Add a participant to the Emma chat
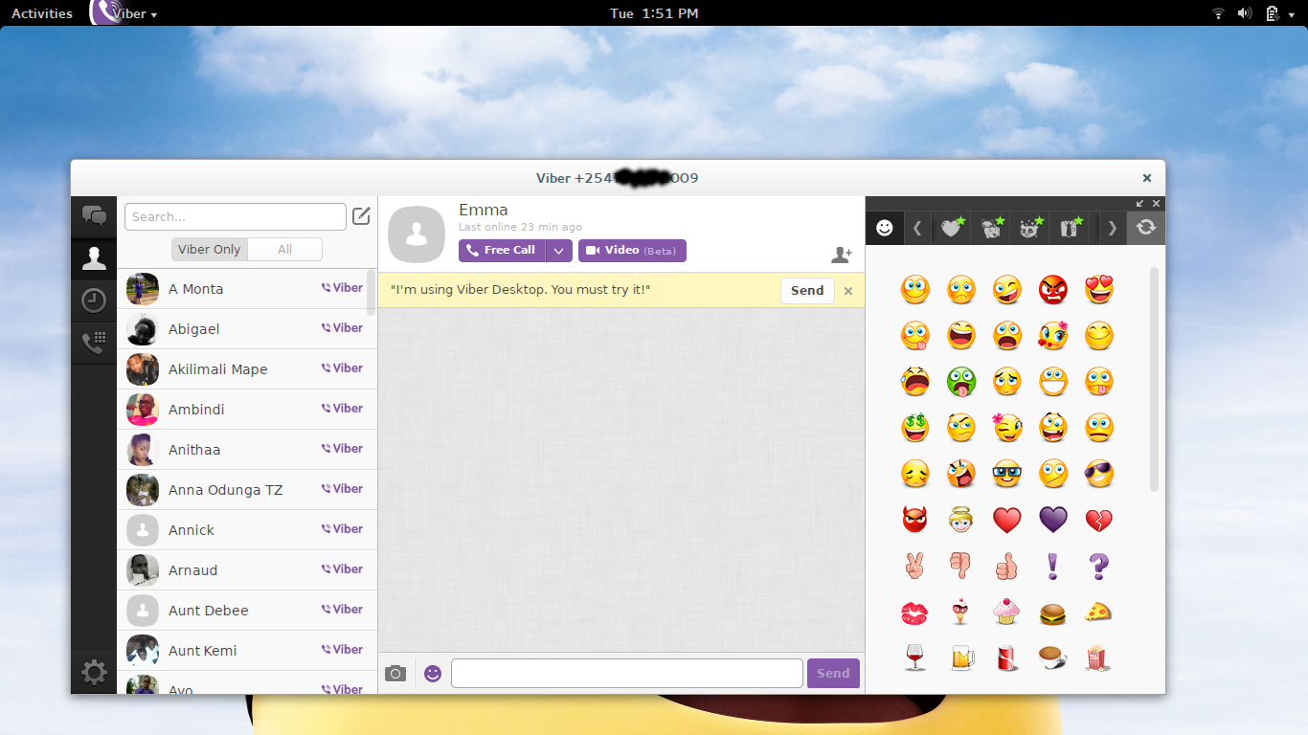The width and height of the screenshot is (1308, 735). pos(842,255)
